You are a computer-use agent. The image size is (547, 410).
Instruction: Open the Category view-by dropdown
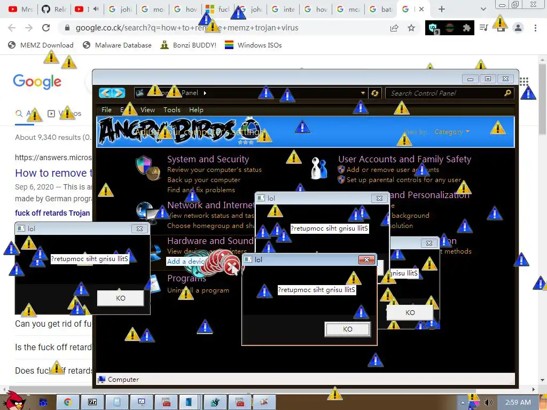coord(452,132)
